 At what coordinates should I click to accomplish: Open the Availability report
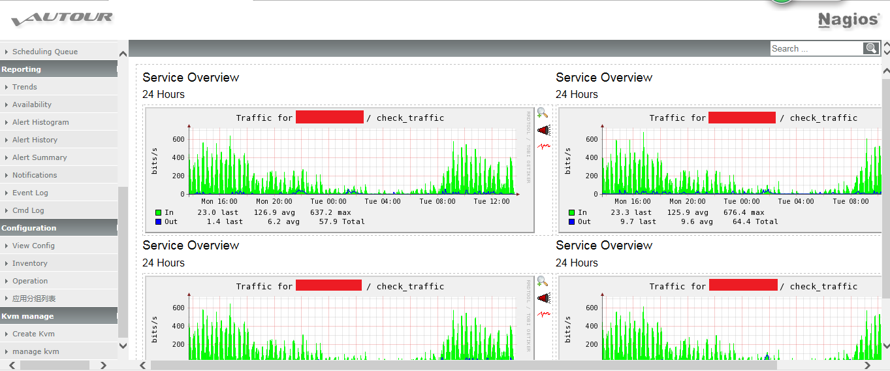[32, 105]
